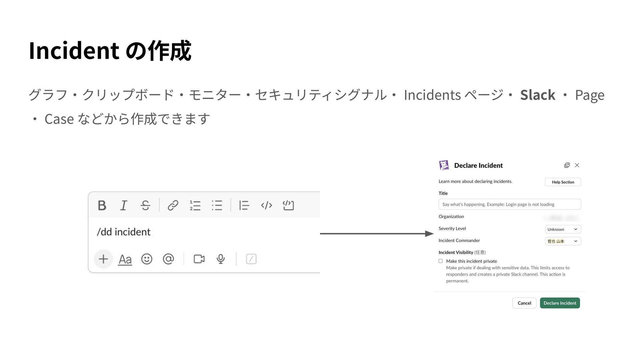Mention someone with the @ icon
This screenshot has height=360, width=640.
click(168, 259)
